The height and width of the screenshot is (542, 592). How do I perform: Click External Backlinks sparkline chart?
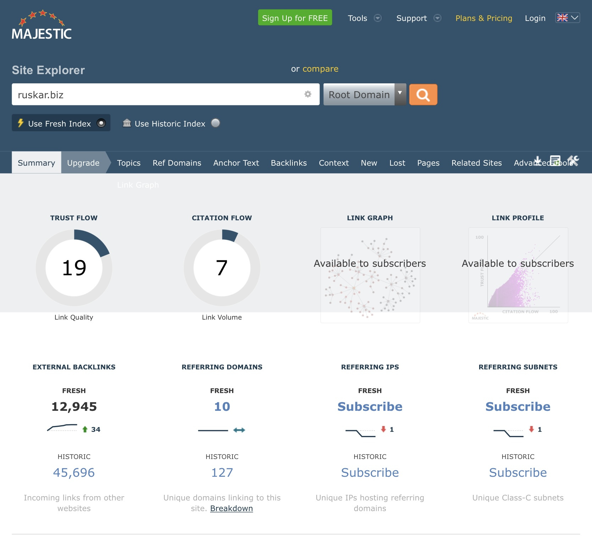[x=62, y=427]
